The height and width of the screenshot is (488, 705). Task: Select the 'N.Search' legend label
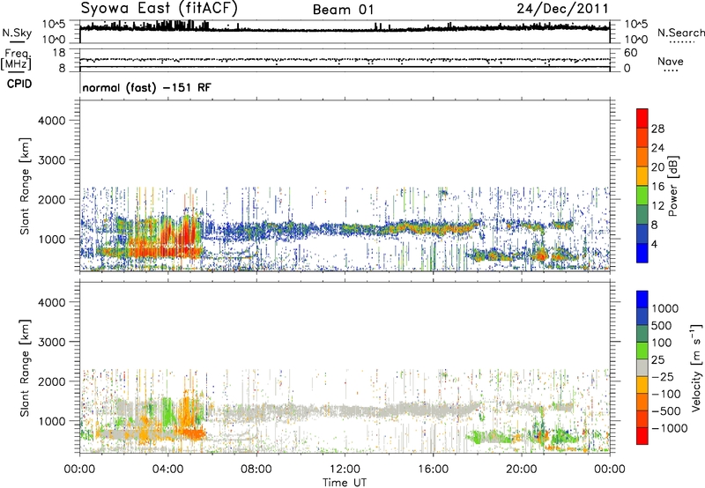(680, 33)
